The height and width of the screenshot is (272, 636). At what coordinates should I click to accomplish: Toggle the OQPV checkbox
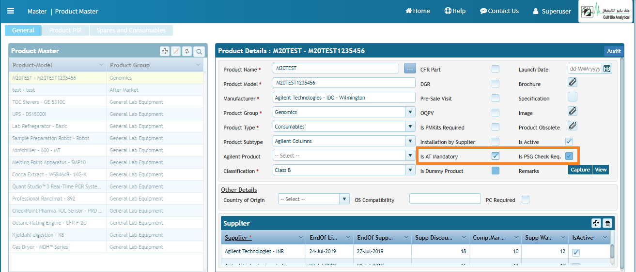(495, 113)
